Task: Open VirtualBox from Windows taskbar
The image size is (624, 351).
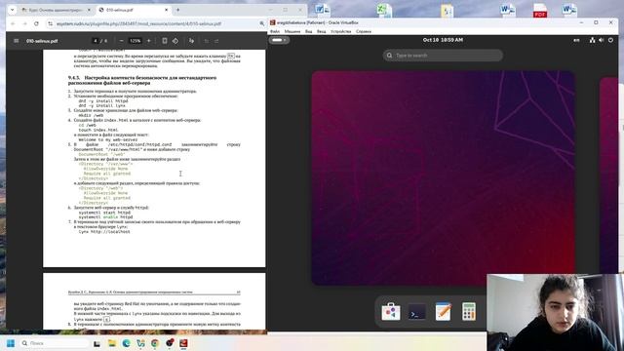Action: coord(183,343)
